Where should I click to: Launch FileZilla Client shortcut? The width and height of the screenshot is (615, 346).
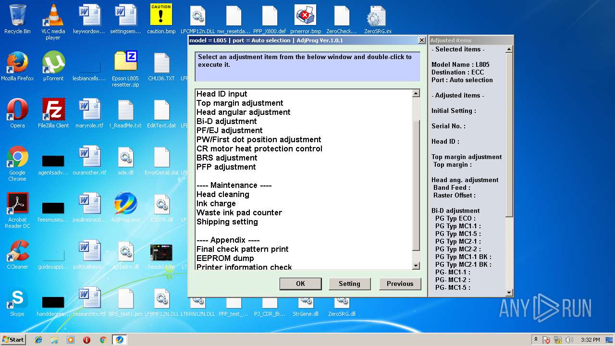click(x=53, y=113)
